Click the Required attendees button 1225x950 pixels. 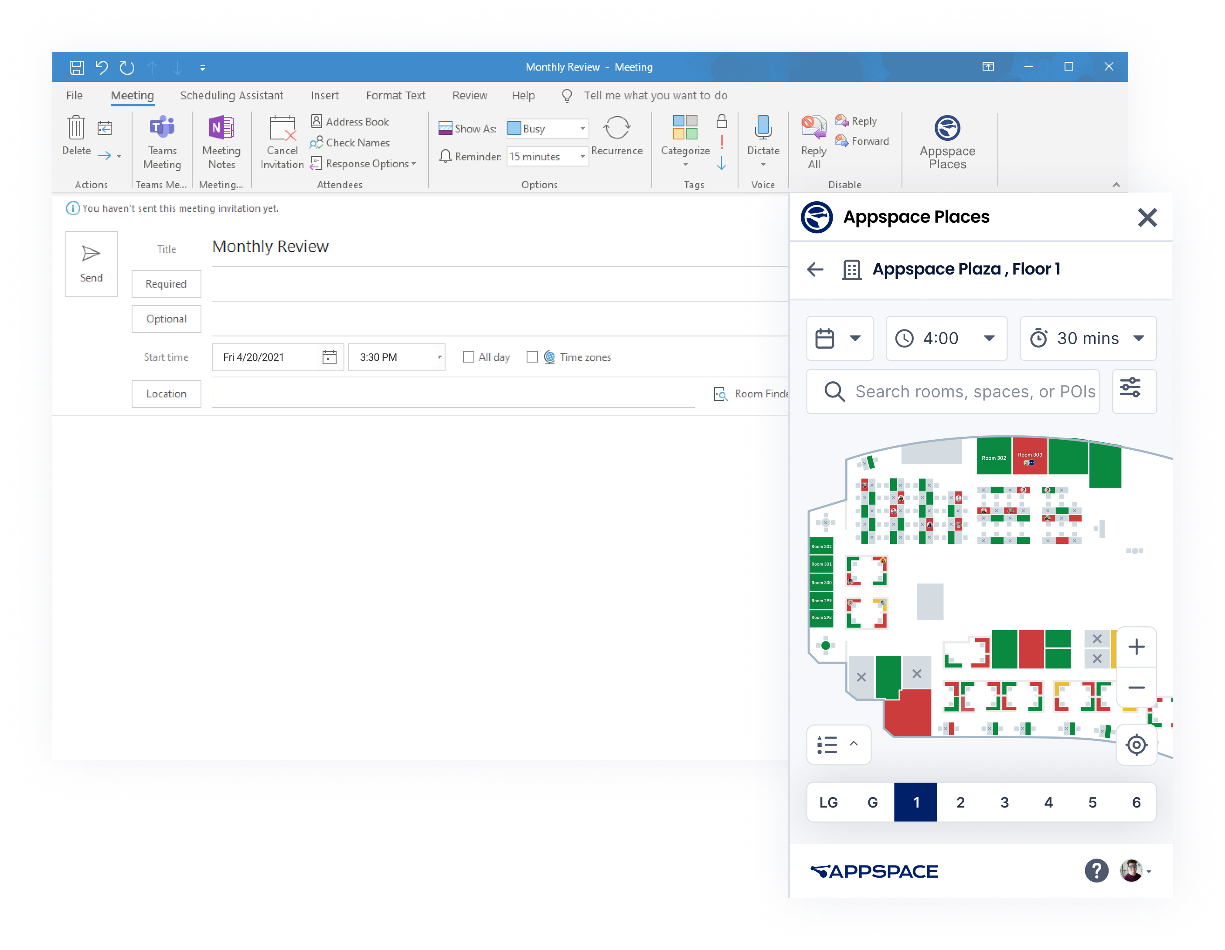coord(166,284)
